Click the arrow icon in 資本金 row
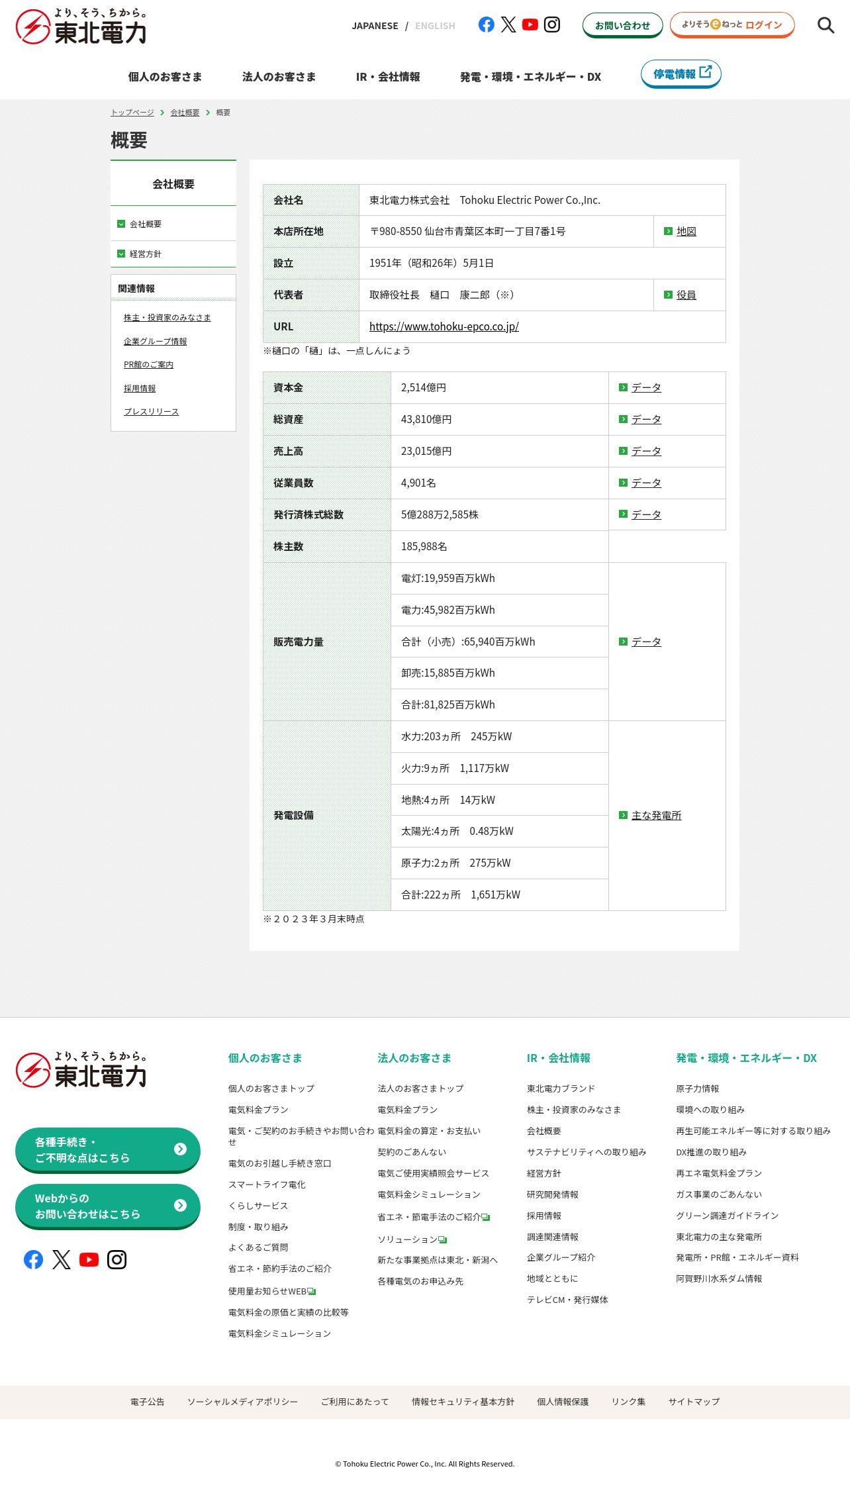 click(x=623, y=387)
